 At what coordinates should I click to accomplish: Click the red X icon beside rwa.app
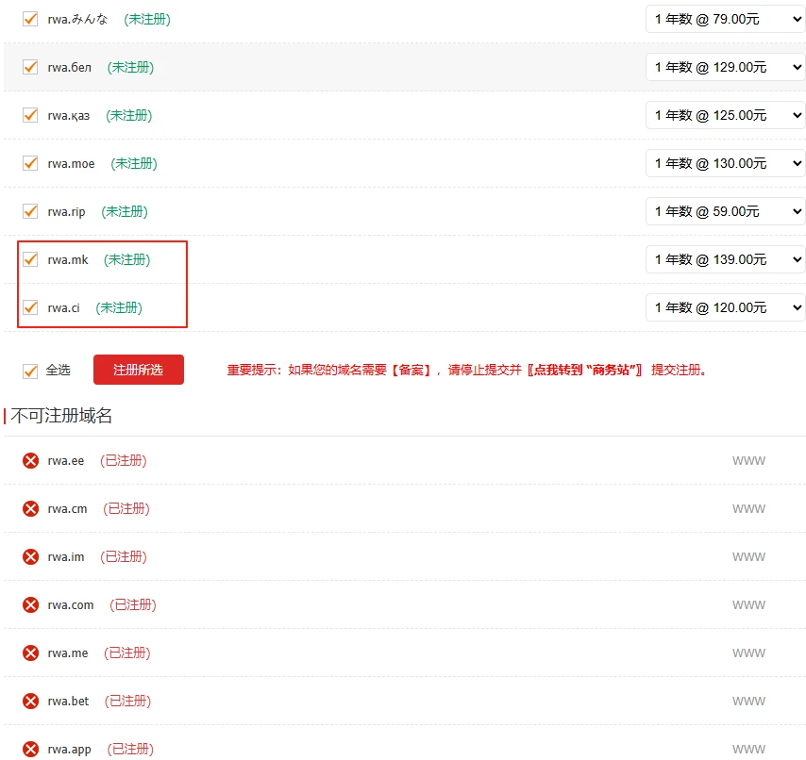(x=30, y=750)
